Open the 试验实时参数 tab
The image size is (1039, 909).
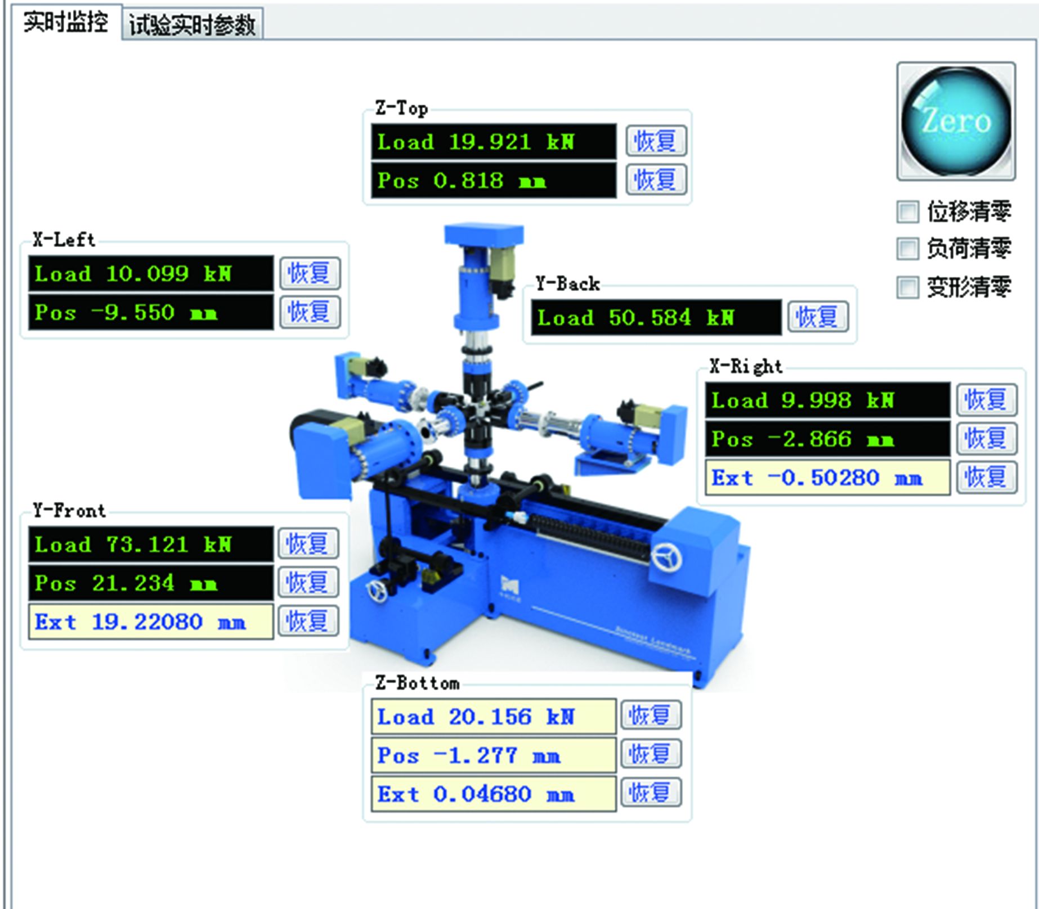(192, 25)
